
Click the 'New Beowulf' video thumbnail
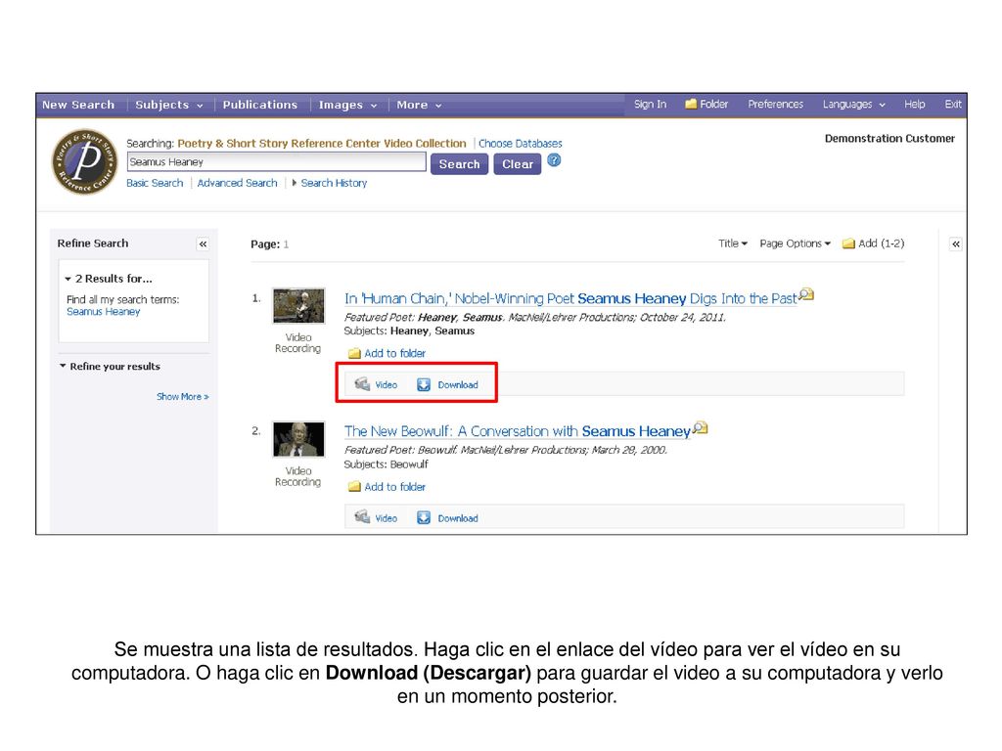[298, 439]
